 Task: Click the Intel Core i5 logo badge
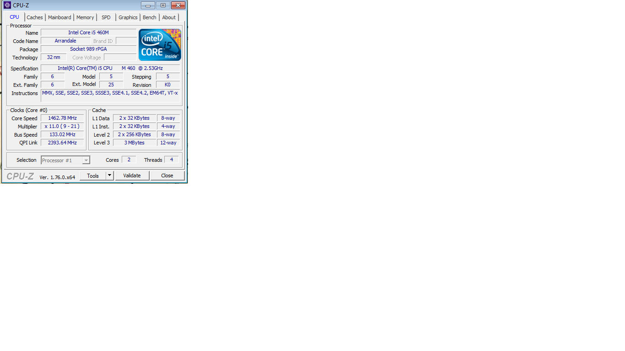pyautogui.click(x=160, y=45)
